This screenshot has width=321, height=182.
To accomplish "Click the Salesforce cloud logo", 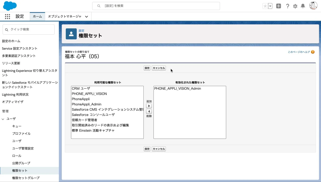I will click(10, 6).
